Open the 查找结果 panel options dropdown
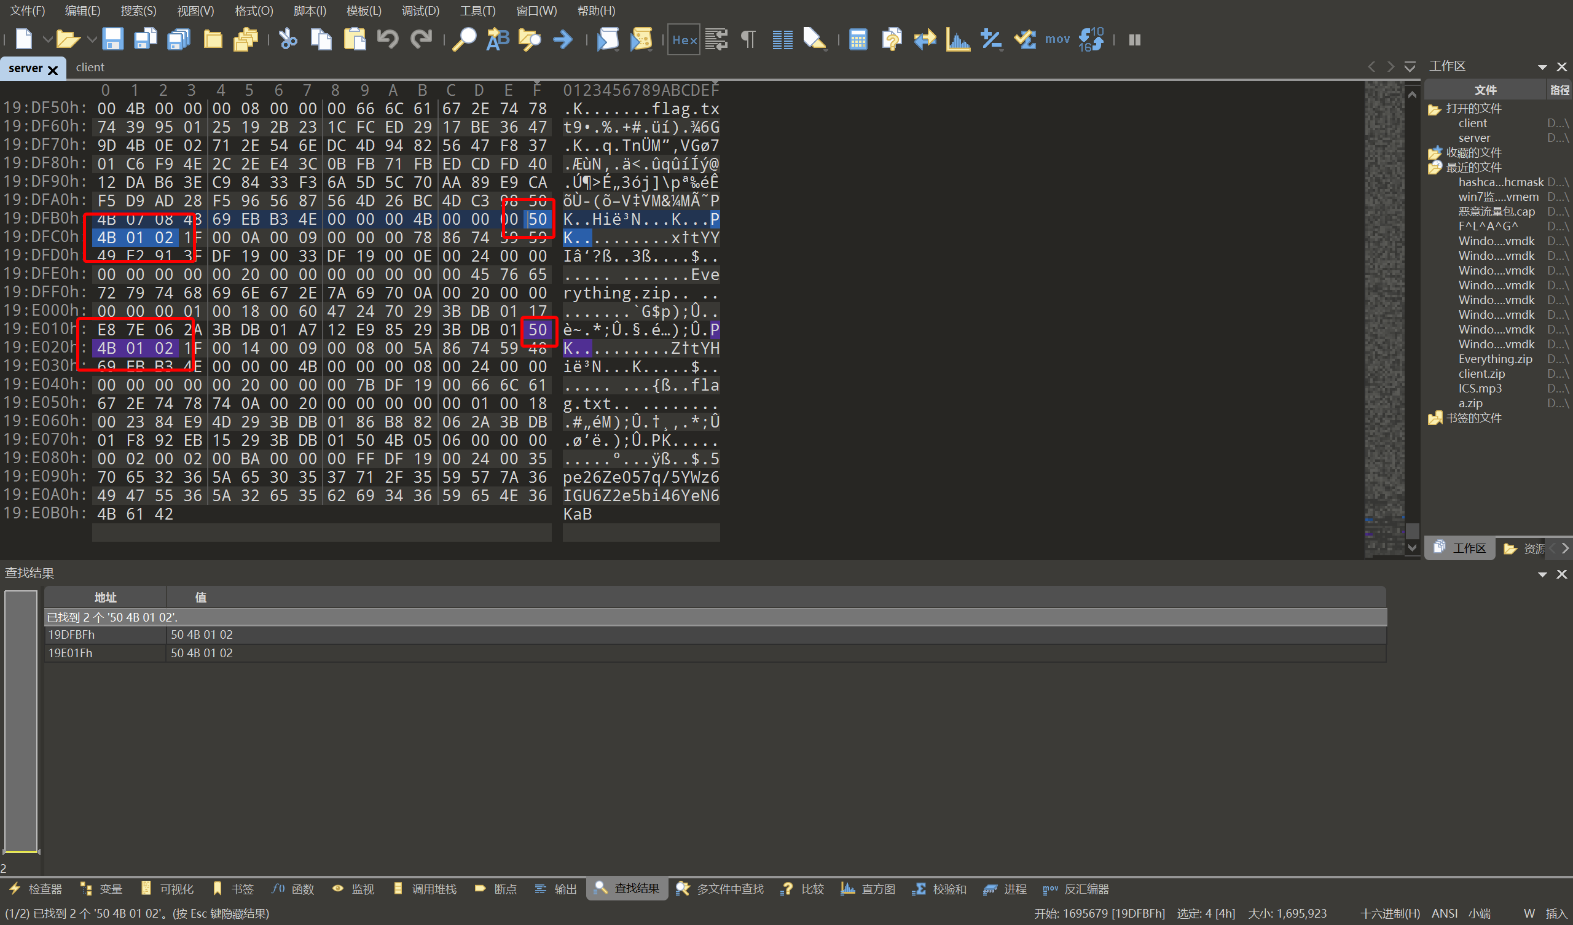1573x925 pixels. tap(1542, 574)
